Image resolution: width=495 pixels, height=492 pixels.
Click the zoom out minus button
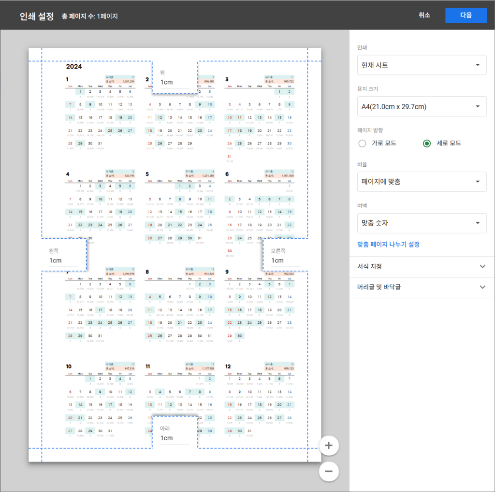(x=329, y=471)
